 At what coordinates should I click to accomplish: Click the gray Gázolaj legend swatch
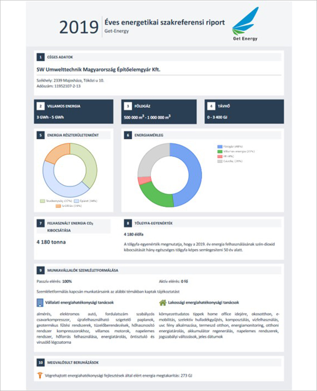click(219, 161)
